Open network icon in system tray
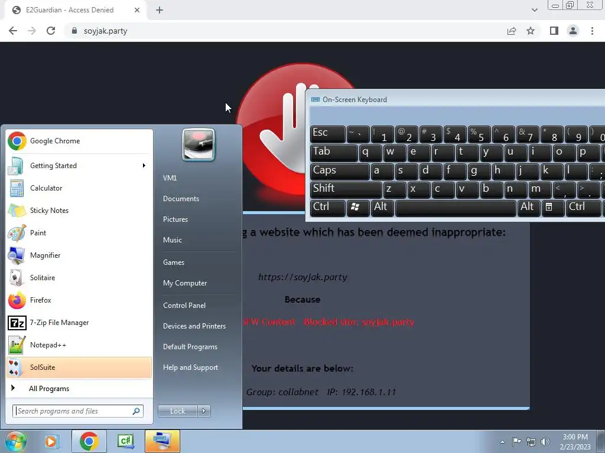The width and height of the screenshot is (605, 453). 531,442
